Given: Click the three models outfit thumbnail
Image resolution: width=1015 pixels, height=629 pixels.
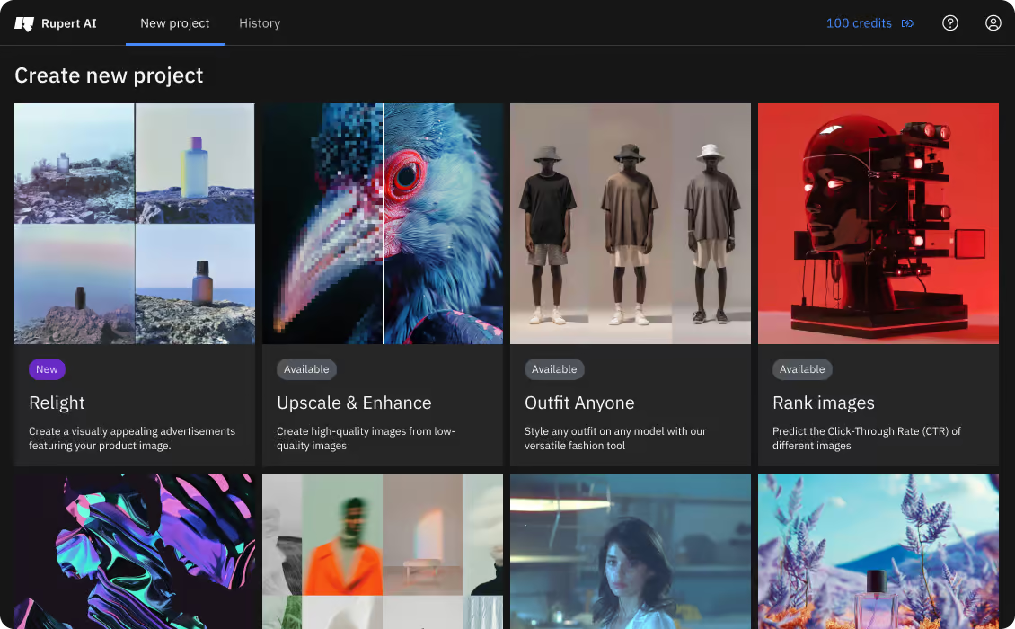Looking at the screenshot, I should [631, 224].
